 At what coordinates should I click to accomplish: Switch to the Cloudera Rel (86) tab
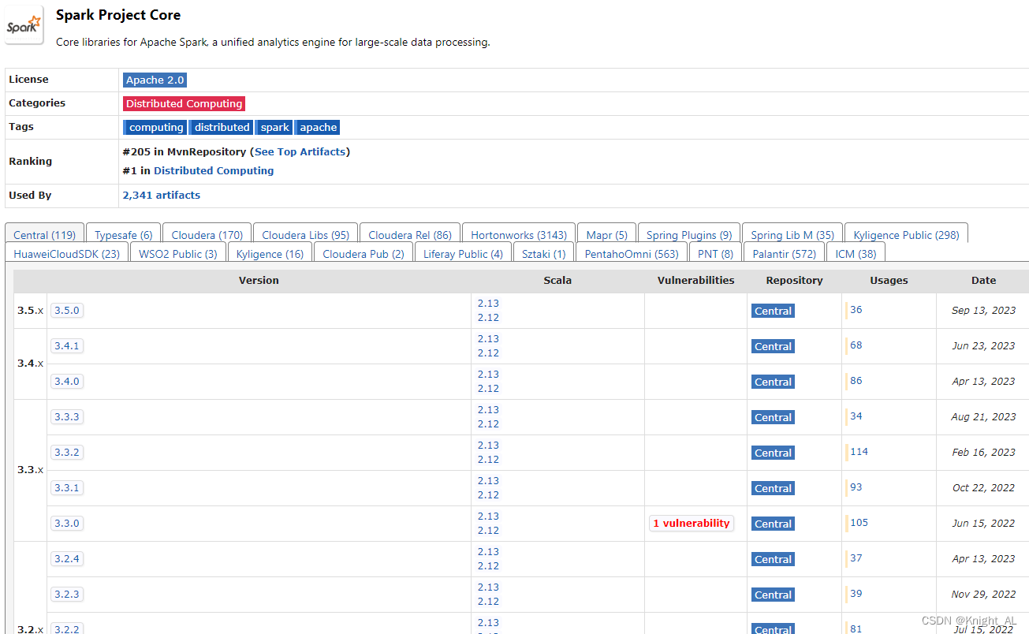tap(410, 235)
